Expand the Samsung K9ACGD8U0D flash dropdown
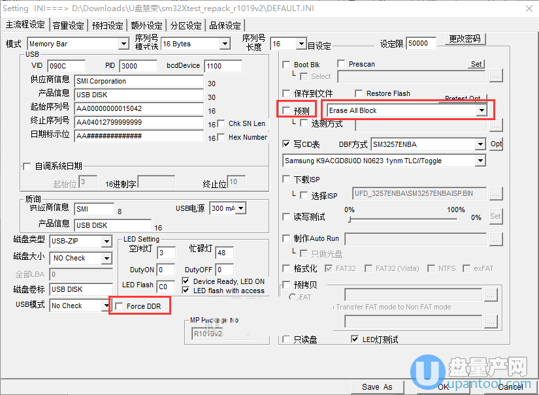 point(480,161)
